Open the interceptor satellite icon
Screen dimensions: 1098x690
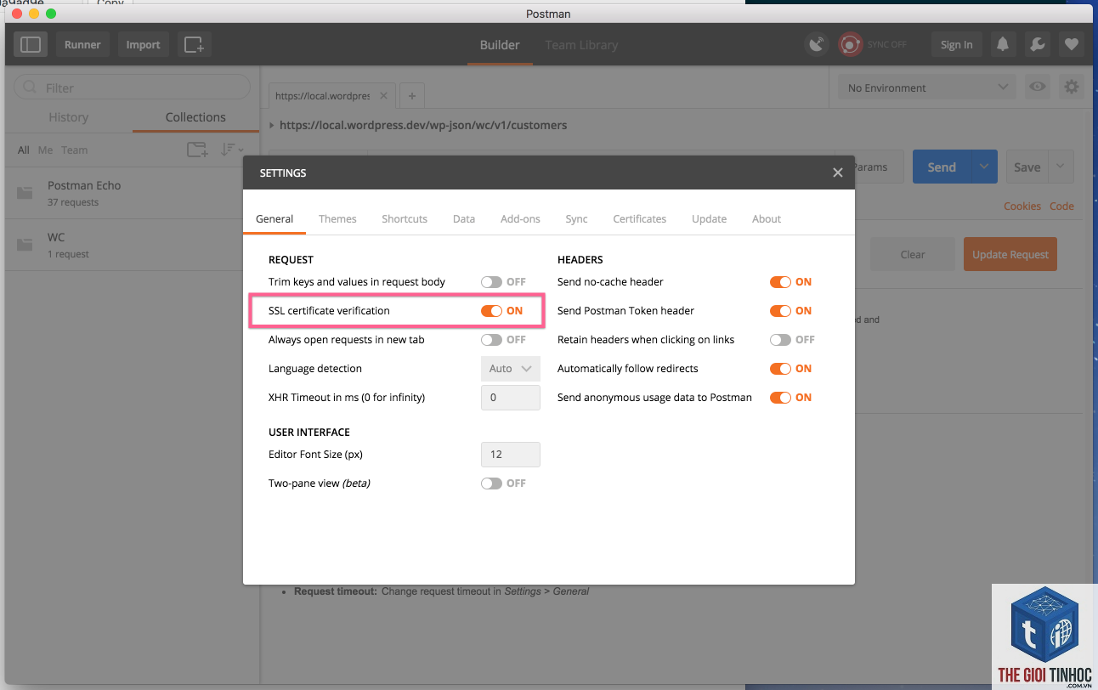tap(817, 44)
